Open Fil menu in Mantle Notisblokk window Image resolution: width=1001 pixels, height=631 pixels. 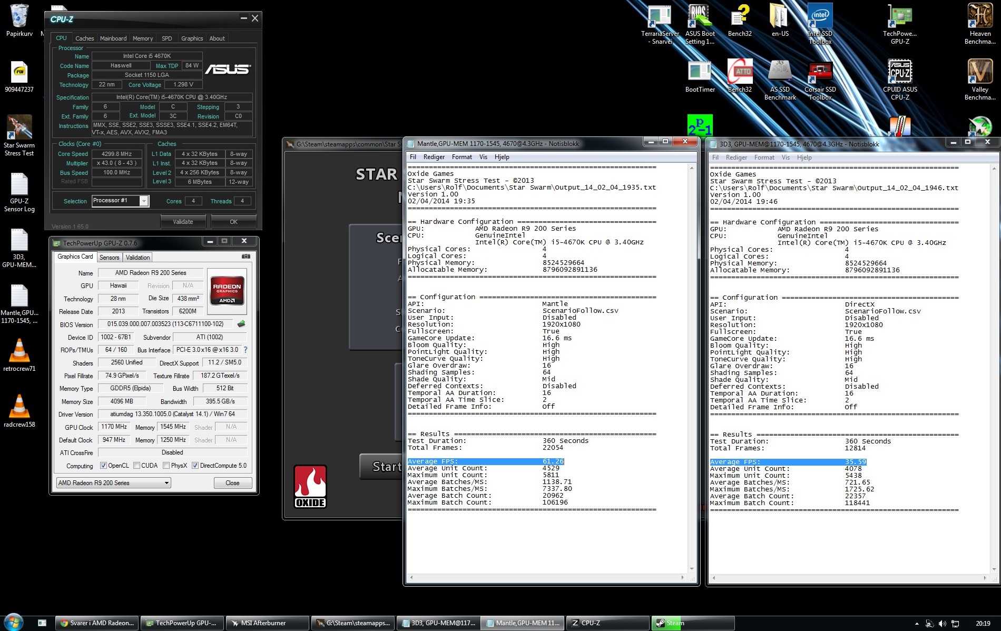point(413,157)
